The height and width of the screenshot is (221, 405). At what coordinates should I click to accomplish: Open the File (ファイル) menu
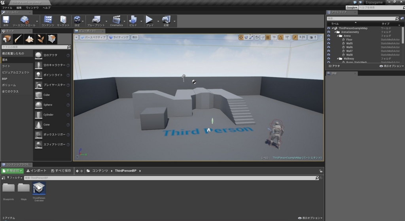[x=7, y=8]
